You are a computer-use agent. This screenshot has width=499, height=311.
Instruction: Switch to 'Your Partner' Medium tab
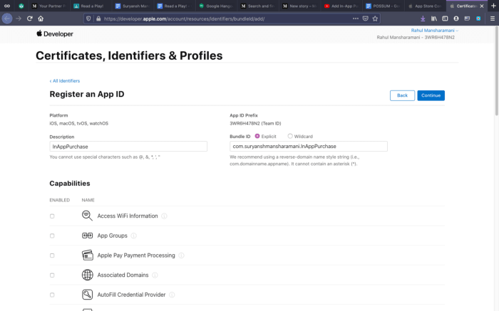(48, 6)
